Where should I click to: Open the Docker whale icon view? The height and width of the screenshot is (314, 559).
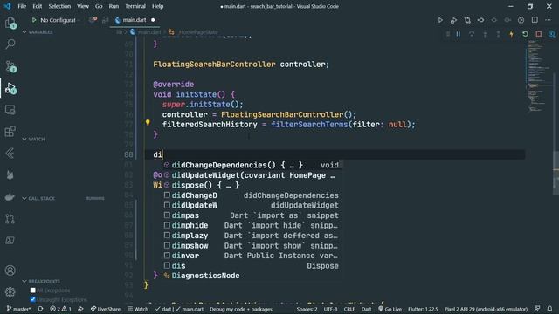(10, 197)
